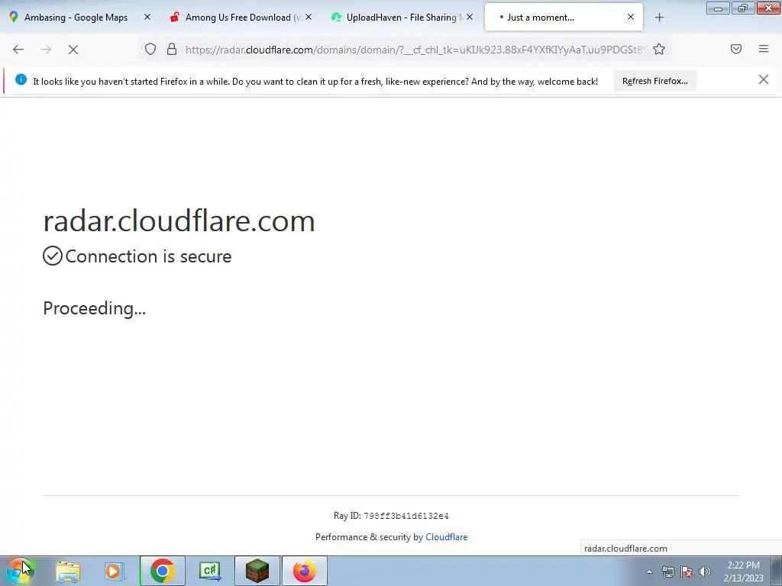Click the Refresh Firefox button
Viewport: 782px width, 586px height.
coord(654,81)
